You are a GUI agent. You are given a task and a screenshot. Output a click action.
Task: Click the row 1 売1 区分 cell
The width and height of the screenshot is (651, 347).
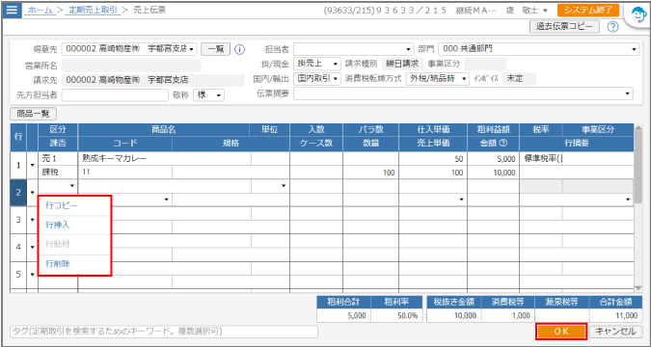(58, 158)
